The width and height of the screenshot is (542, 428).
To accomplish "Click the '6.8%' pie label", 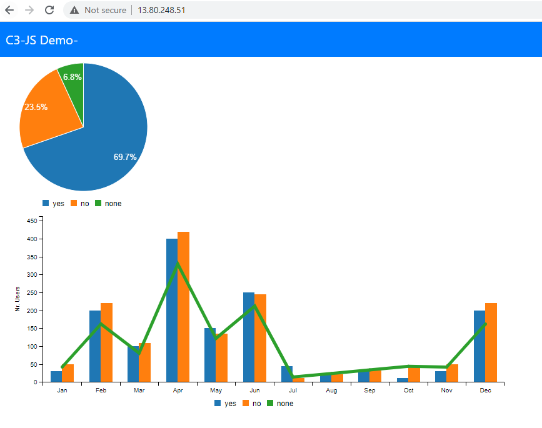I will 73,77.
